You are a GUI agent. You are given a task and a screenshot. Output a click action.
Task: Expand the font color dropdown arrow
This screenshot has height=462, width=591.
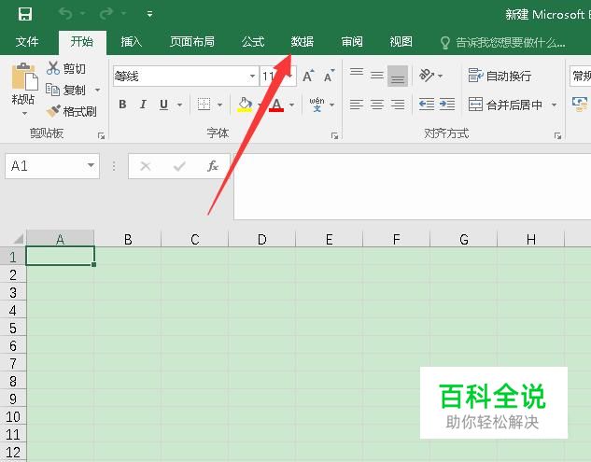click(x=292, y=105)
